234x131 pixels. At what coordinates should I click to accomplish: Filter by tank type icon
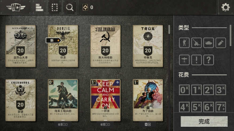pos(209,43)
